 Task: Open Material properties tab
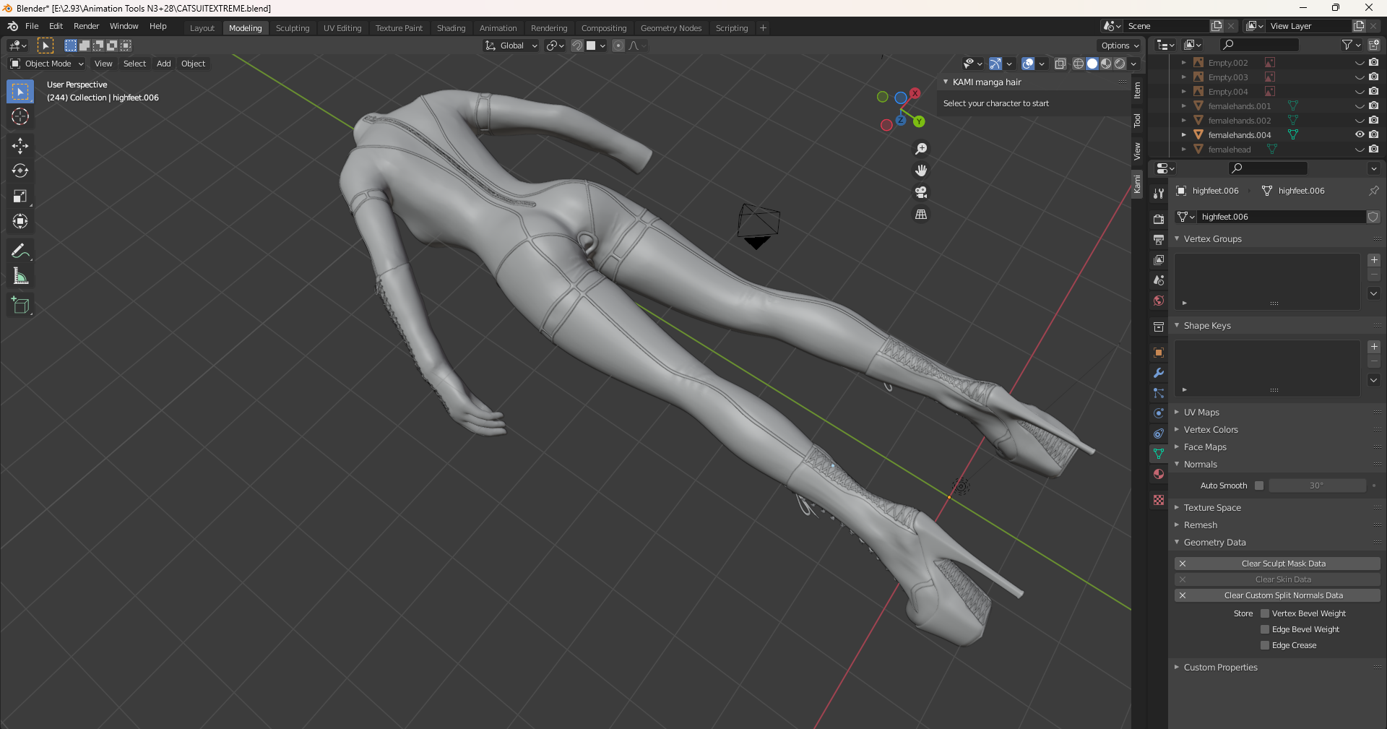pyautogui.click(x=1159, y=474)
